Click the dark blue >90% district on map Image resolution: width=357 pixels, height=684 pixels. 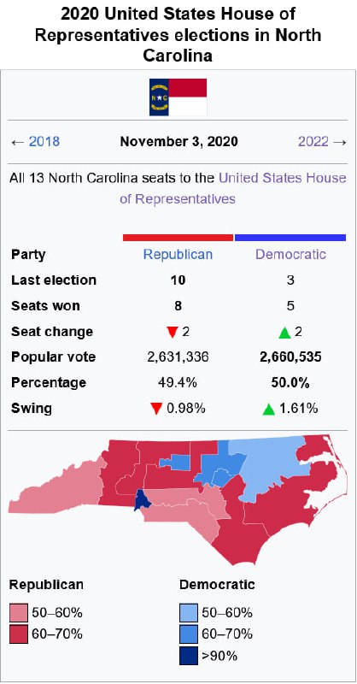141,499
